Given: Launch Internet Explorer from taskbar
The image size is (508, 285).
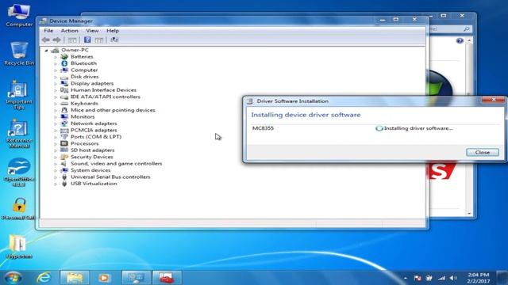Looking at the screenshot, I should click(44, 278).
